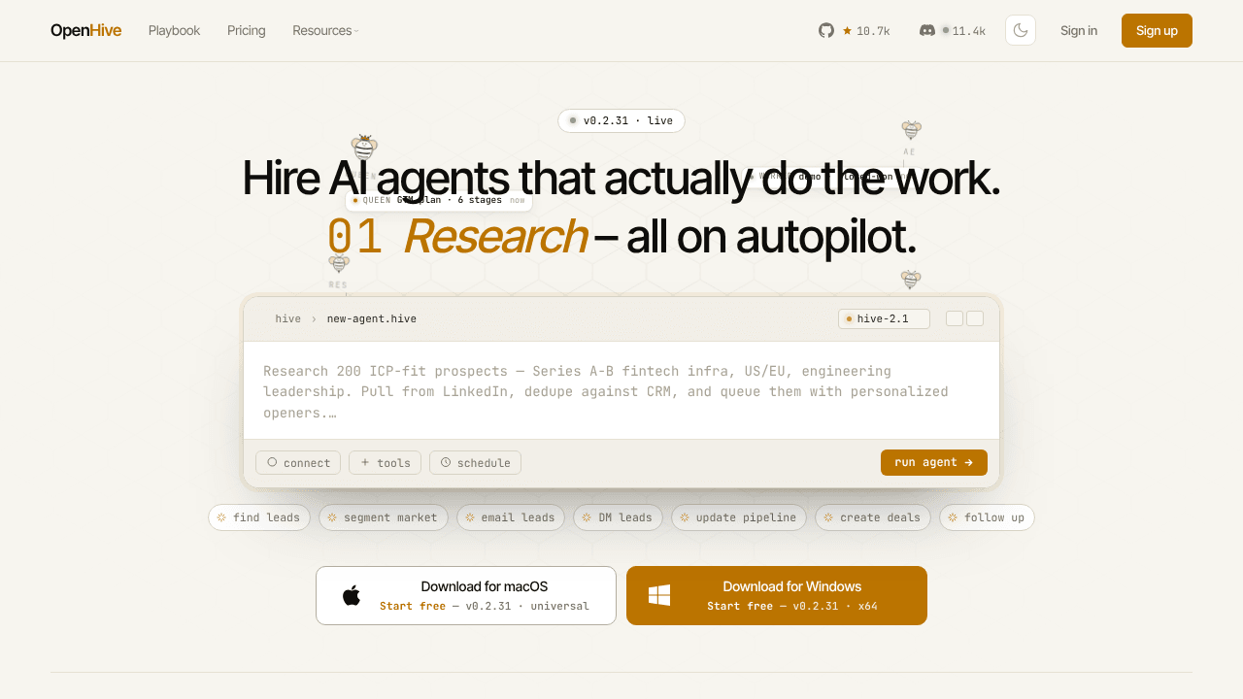Image resolution: width=1243 pixels, height=699 pixels.
Task: Go to the Pricing page
Action: [x=247, y=30]
